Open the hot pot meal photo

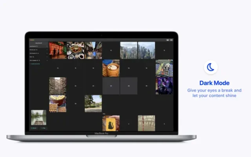click(75, 50)
